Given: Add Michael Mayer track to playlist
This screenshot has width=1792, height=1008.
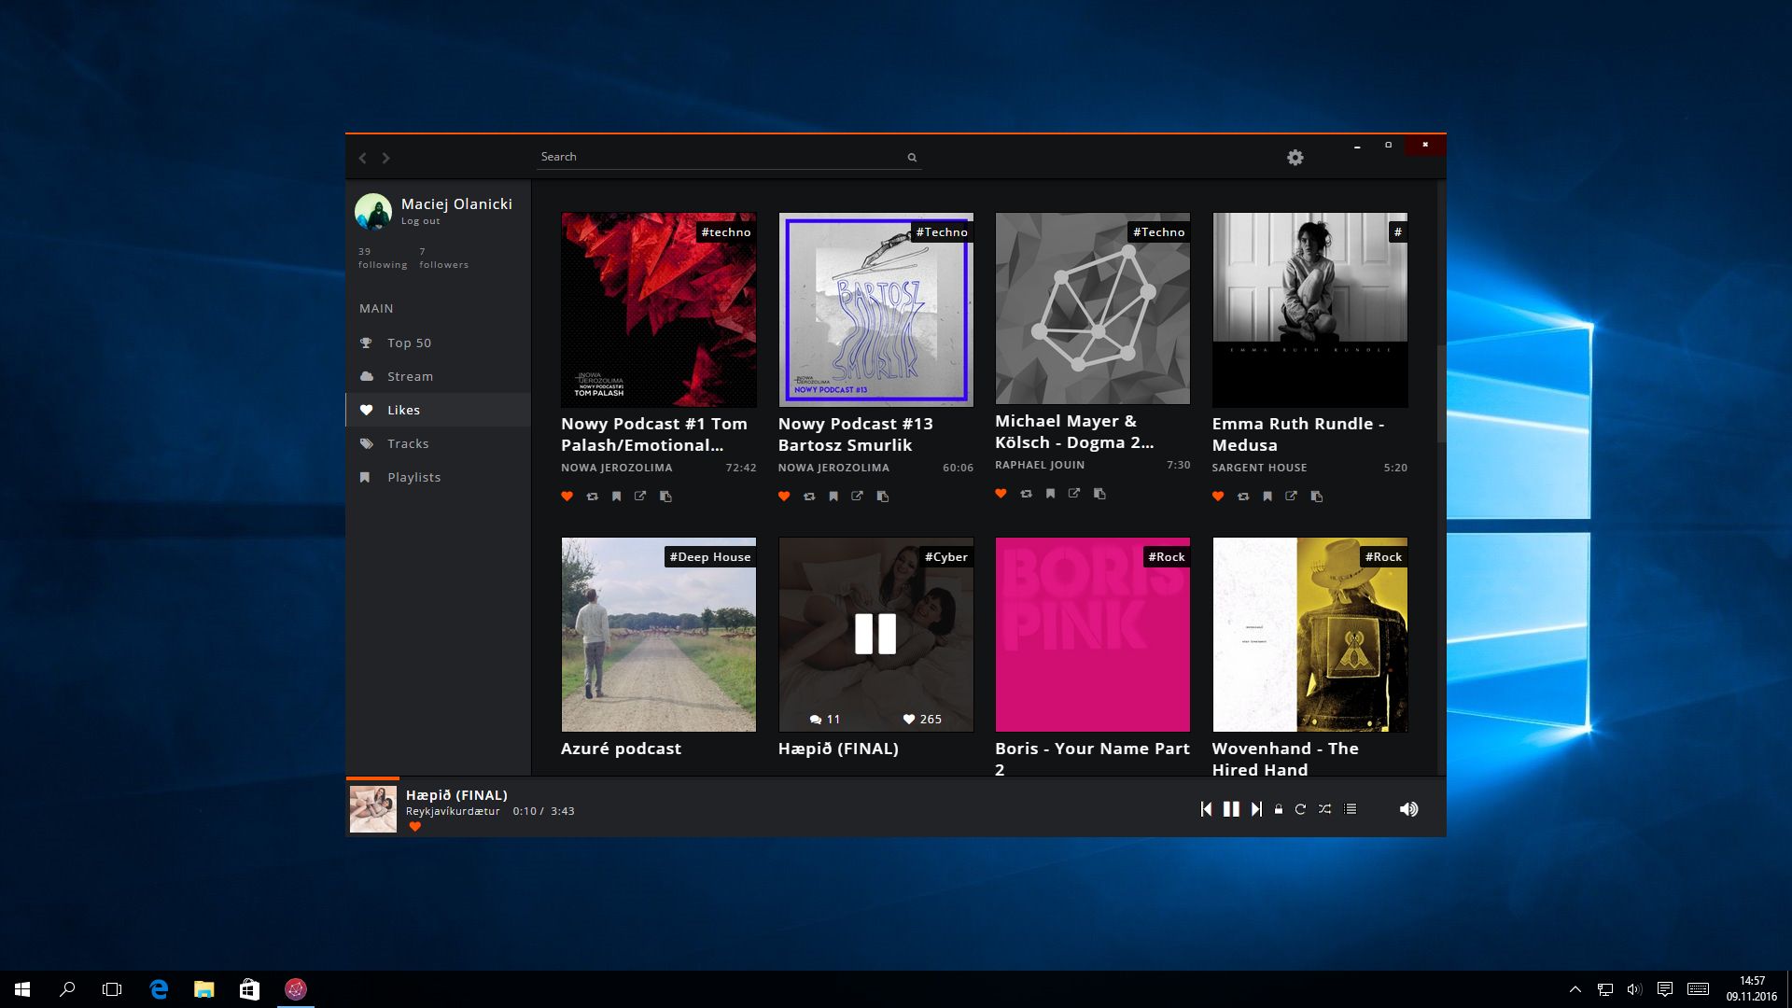Looking at the screenshot, I should tap(1050, 494).
